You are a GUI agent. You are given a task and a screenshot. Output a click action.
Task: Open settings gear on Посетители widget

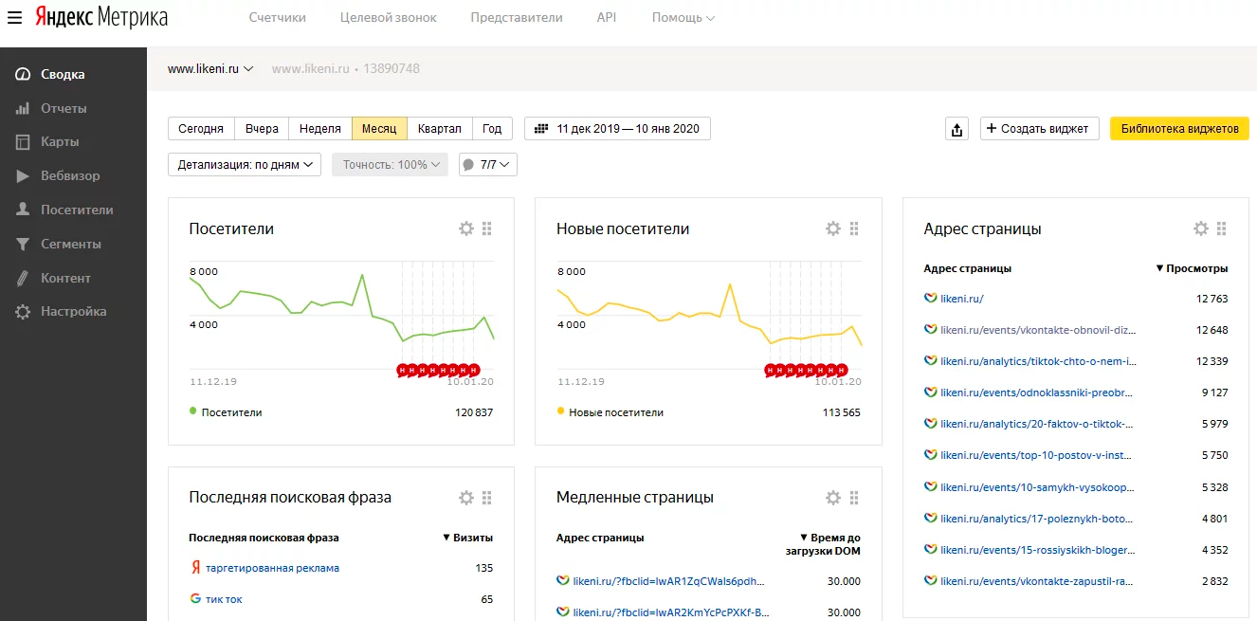coord(465,228)
